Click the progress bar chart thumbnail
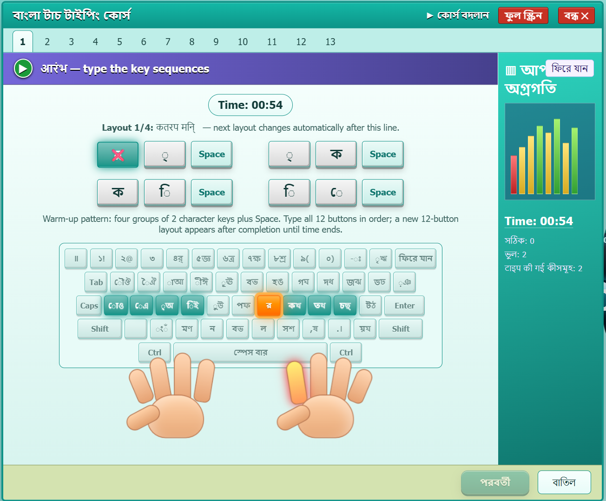Image resolution: width=606 pixels, height=501 pixels. [x=550, y=152]
